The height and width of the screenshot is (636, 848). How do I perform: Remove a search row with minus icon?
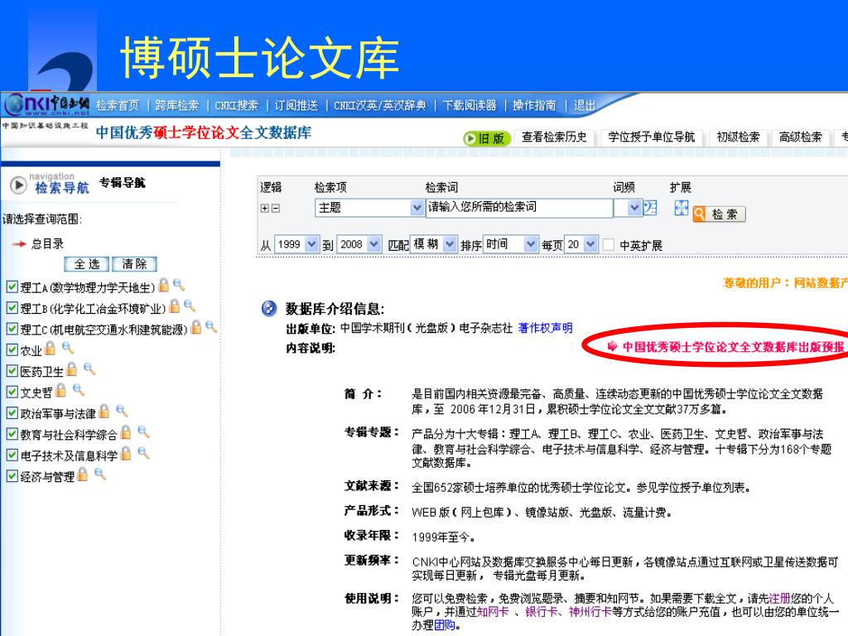click(276, 208)
